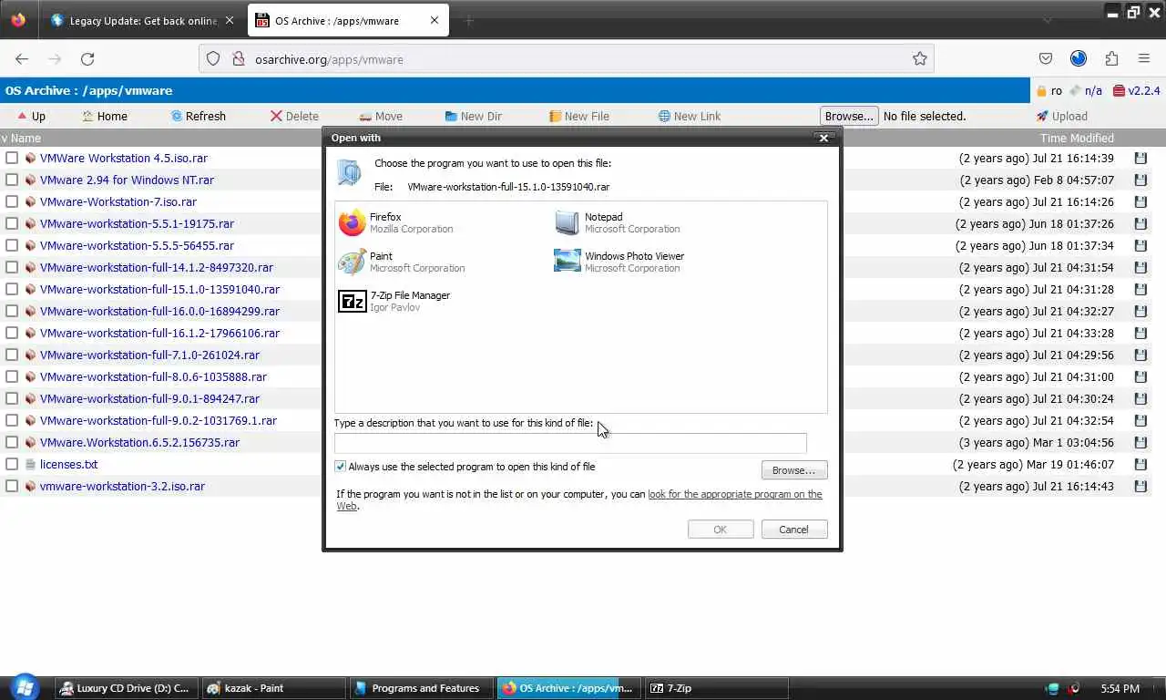Download VMWare Workstation 4.5.iso.rar via save icon
This screenshot has width=1166, height=700.
[x=1140, y=158]
